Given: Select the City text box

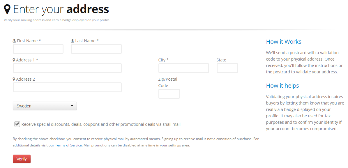Looking at the screenshot, I should click(x=184, y=68).
